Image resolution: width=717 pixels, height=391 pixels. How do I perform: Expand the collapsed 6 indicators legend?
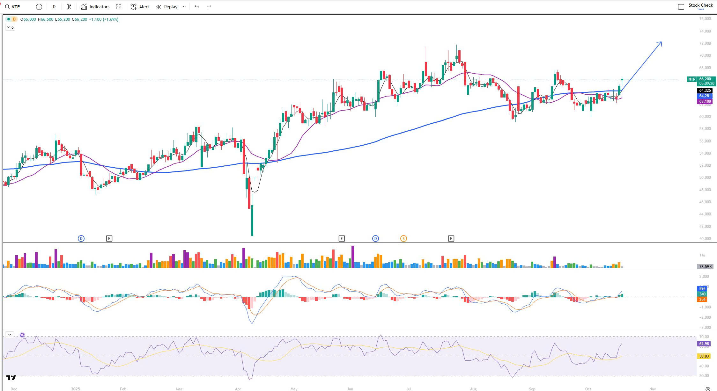[x=10, y=27]
